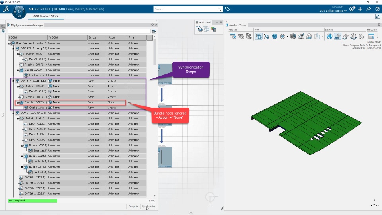Close Mfg Synchronization Manager panel

pos(156,25)
